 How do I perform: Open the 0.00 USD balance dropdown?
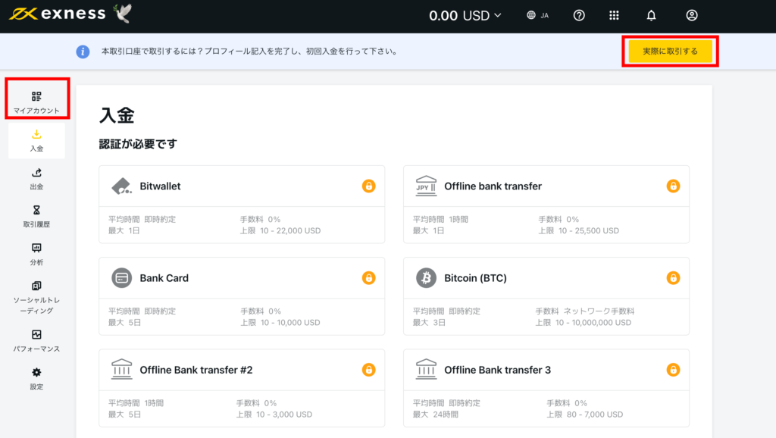click(x=465, y=16)
